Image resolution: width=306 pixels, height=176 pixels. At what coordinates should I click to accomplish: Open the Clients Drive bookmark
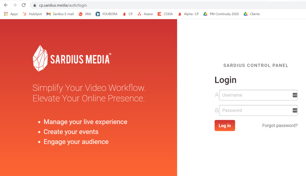252,14
